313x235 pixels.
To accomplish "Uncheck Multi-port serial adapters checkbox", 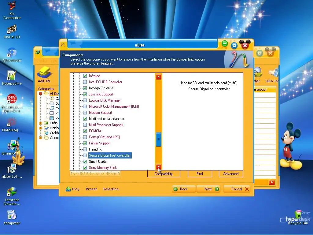I will [x=85, y=119].
